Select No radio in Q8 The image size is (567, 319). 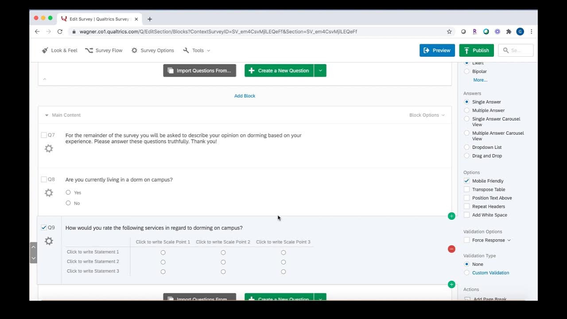(68, 203)
